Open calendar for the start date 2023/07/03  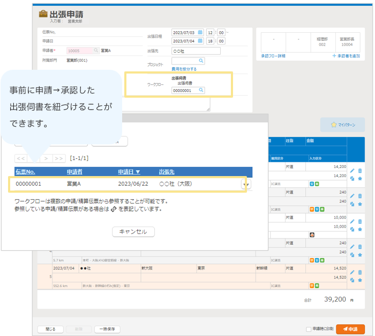(x=200, y=32)
